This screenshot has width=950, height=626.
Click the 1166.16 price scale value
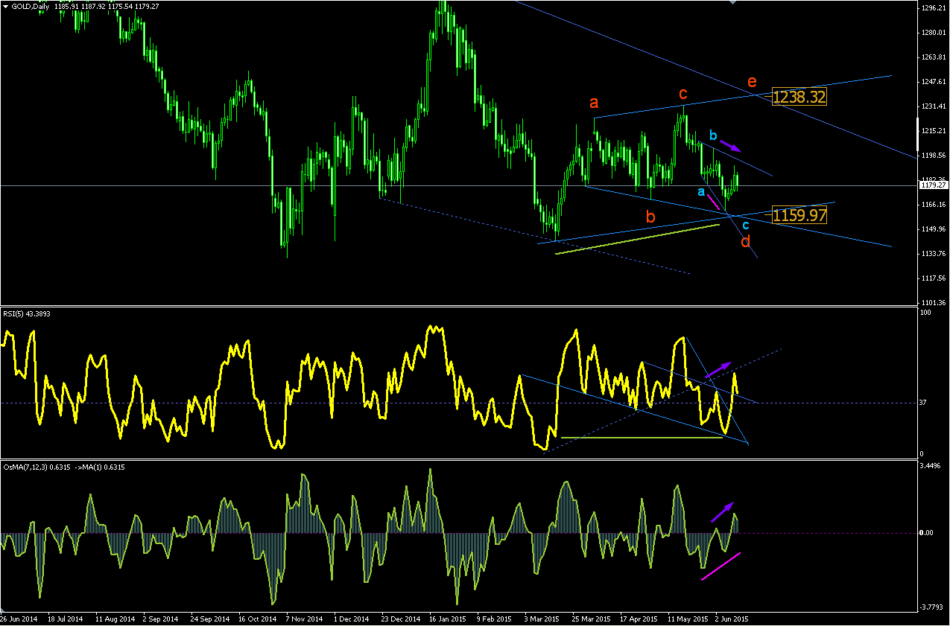[934, 205]
